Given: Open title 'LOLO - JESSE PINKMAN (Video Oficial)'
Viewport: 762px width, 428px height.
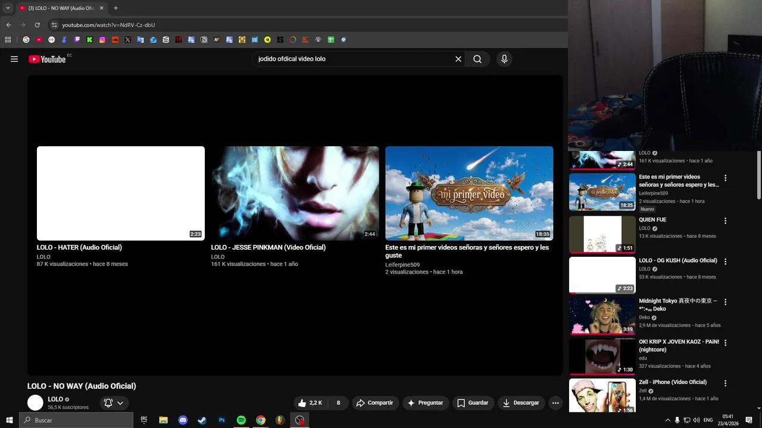Looking at the screenshot, I should click(268, 247).
